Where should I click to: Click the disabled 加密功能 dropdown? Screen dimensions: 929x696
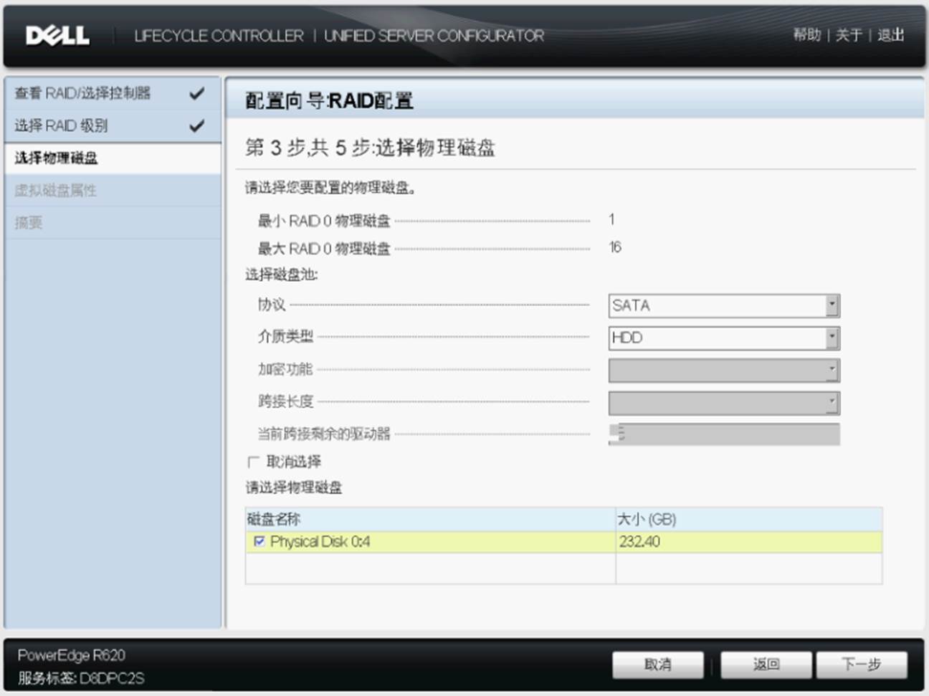coord(723,370)
